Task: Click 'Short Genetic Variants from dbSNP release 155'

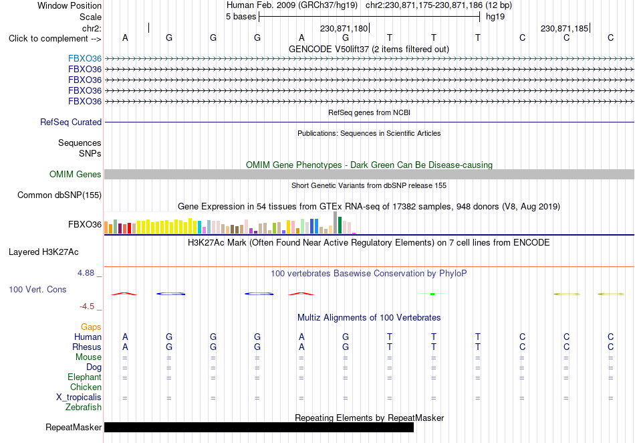Action: [369, 185]
